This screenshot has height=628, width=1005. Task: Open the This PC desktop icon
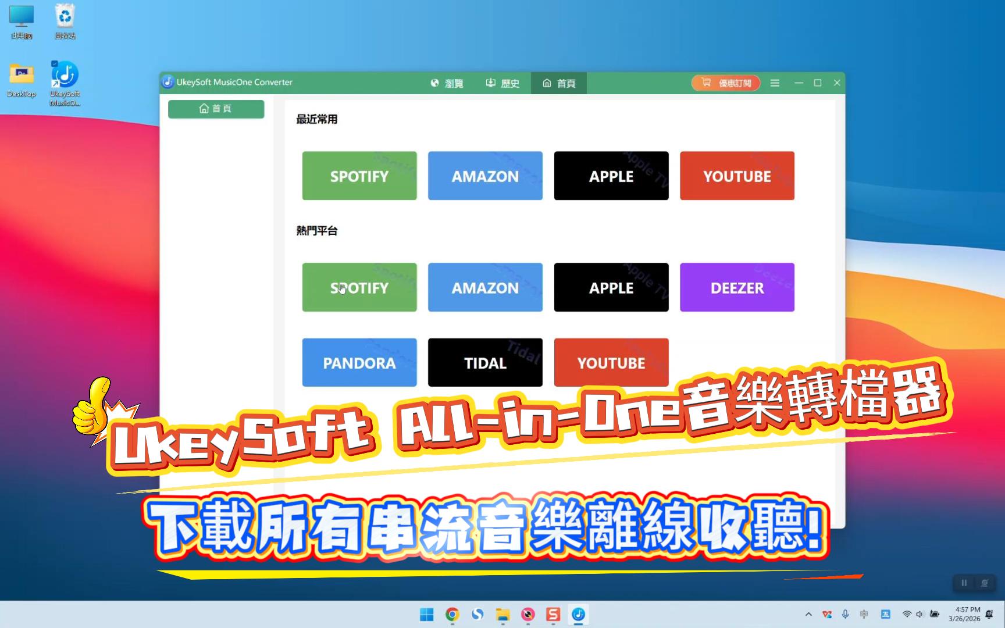22,22
